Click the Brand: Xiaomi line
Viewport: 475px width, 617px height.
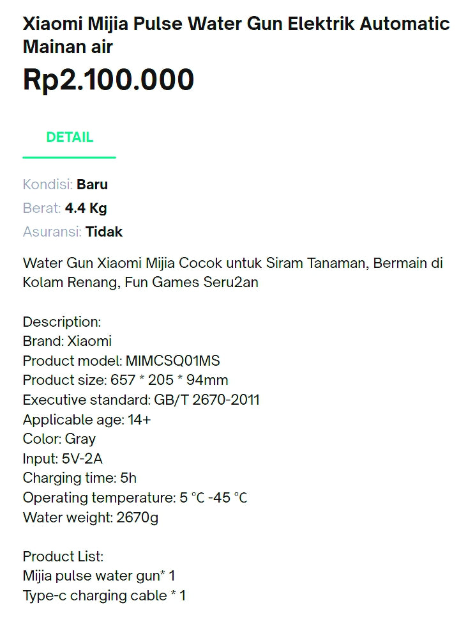[67, 341]
